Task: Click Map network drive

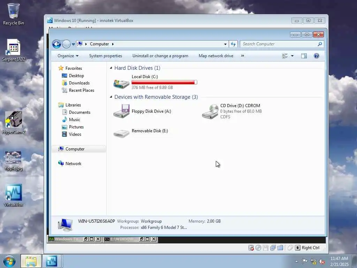Action: click(216, 56)
